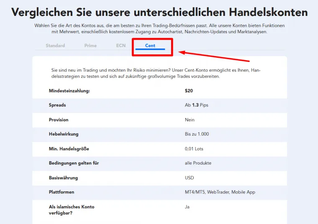This screenshot has width=318, height=224.
Task: Click the Mindesteinzahlung row label
Action: pyautogui.click(x=69, y=90)
